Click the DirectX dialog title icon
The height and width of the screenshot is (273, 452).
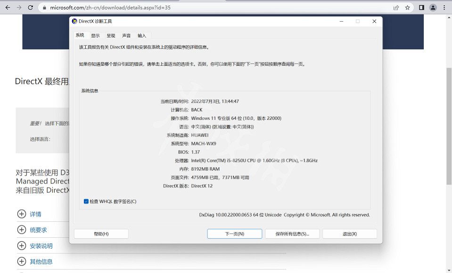(x=74, y=21)
